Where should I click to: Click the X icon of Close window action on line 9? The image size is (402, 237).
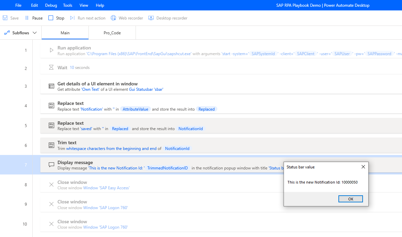coord(51,204)
